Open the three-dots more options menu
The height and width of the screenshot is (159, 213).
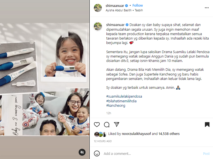(207, 8)
